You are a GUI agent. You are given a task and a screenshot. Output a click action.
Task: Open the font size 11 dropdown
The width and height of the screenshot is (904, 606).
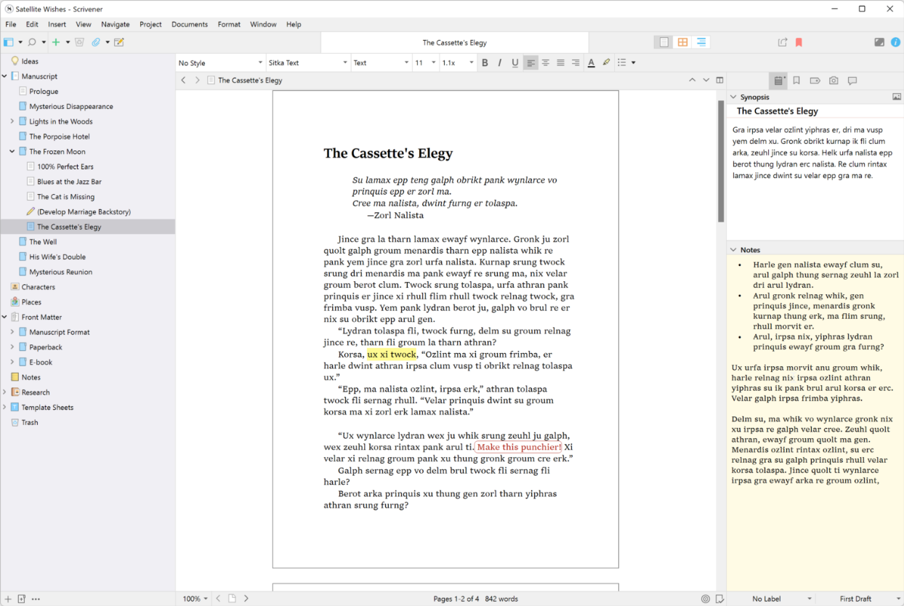[x=425, y=62]
